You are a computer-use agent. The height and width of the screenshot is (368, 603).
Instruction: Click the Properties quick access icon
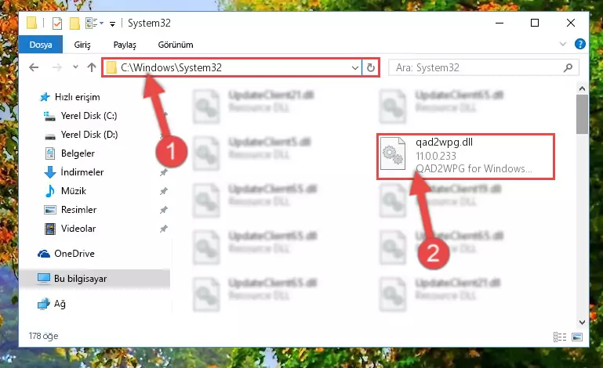tap(57, 23)
